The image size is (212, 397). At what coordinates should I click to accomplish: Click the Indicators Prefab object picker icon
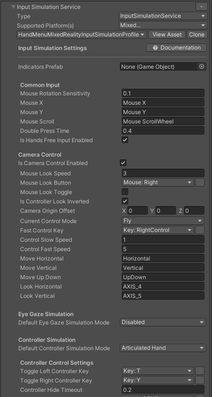[x=202, y=66]
